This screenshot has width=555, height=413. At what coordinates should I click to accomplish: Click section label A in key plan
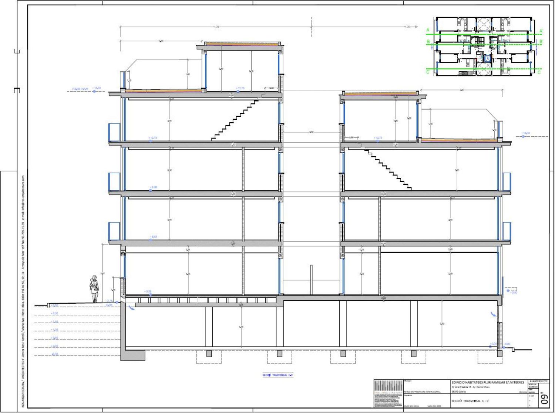(x=428, y=30)
